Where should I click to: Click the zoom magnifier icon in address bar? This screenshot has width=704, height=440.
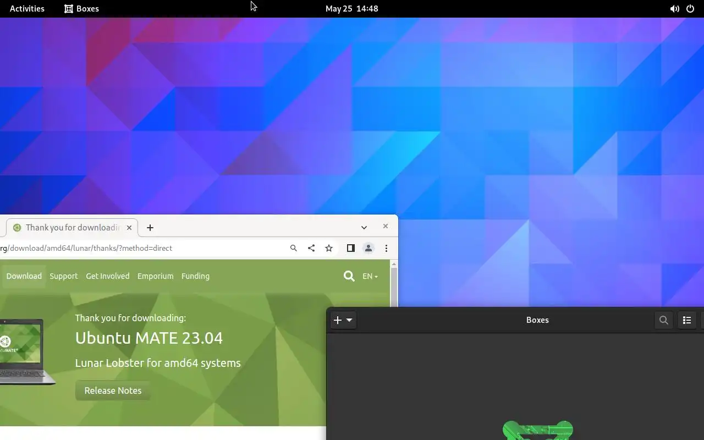point(294,248)
